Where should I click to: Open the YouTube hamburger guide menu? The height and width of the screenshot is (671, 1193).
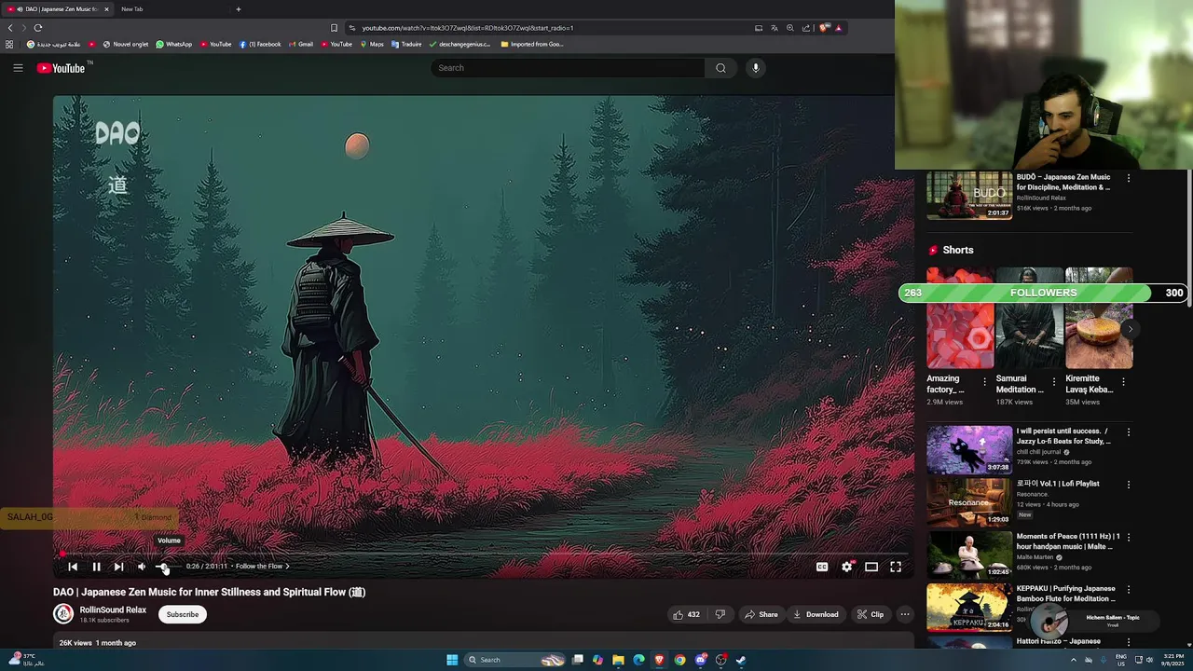[18, 68]
